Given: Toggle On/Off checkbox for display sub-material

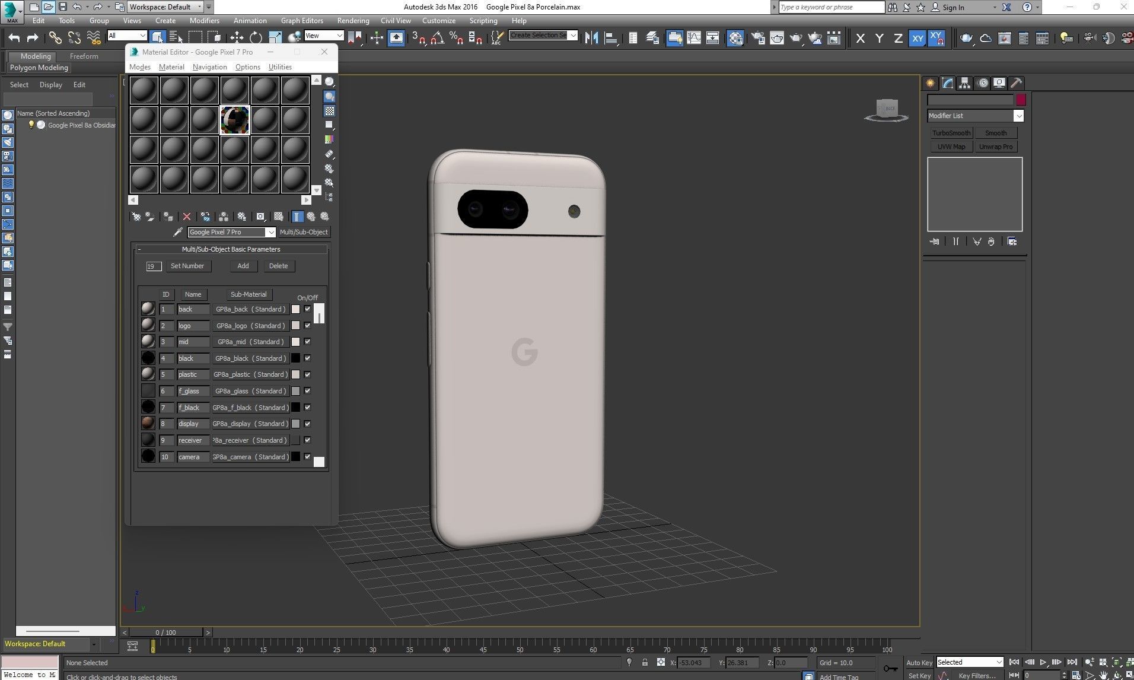Looking at the screenshot, I should click(307, 424).
